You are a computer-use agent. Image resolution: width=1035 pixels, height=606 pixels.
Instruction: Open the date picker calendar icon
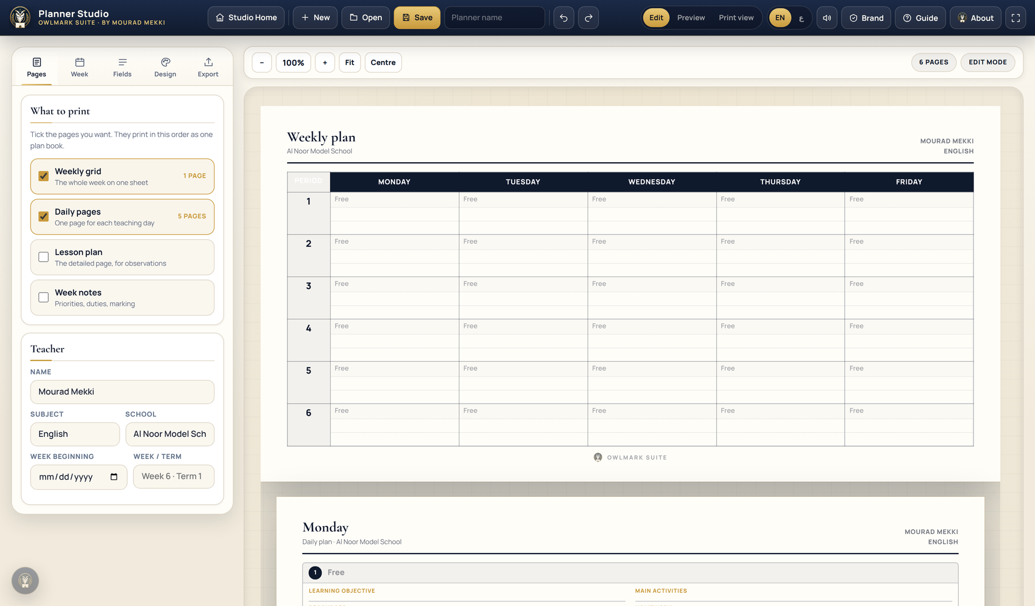click(x=114, y=477)
